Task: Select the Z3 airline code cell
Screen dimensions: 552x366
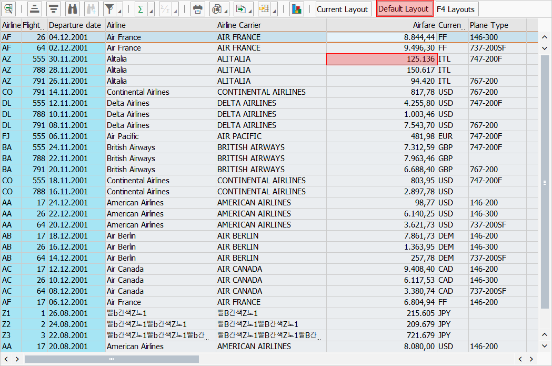Action: 11,335
